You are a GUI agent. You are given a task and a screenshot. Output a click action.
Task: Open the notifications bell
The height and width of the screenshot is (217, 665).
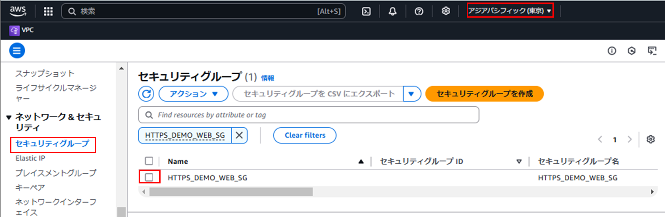(392, 11)
